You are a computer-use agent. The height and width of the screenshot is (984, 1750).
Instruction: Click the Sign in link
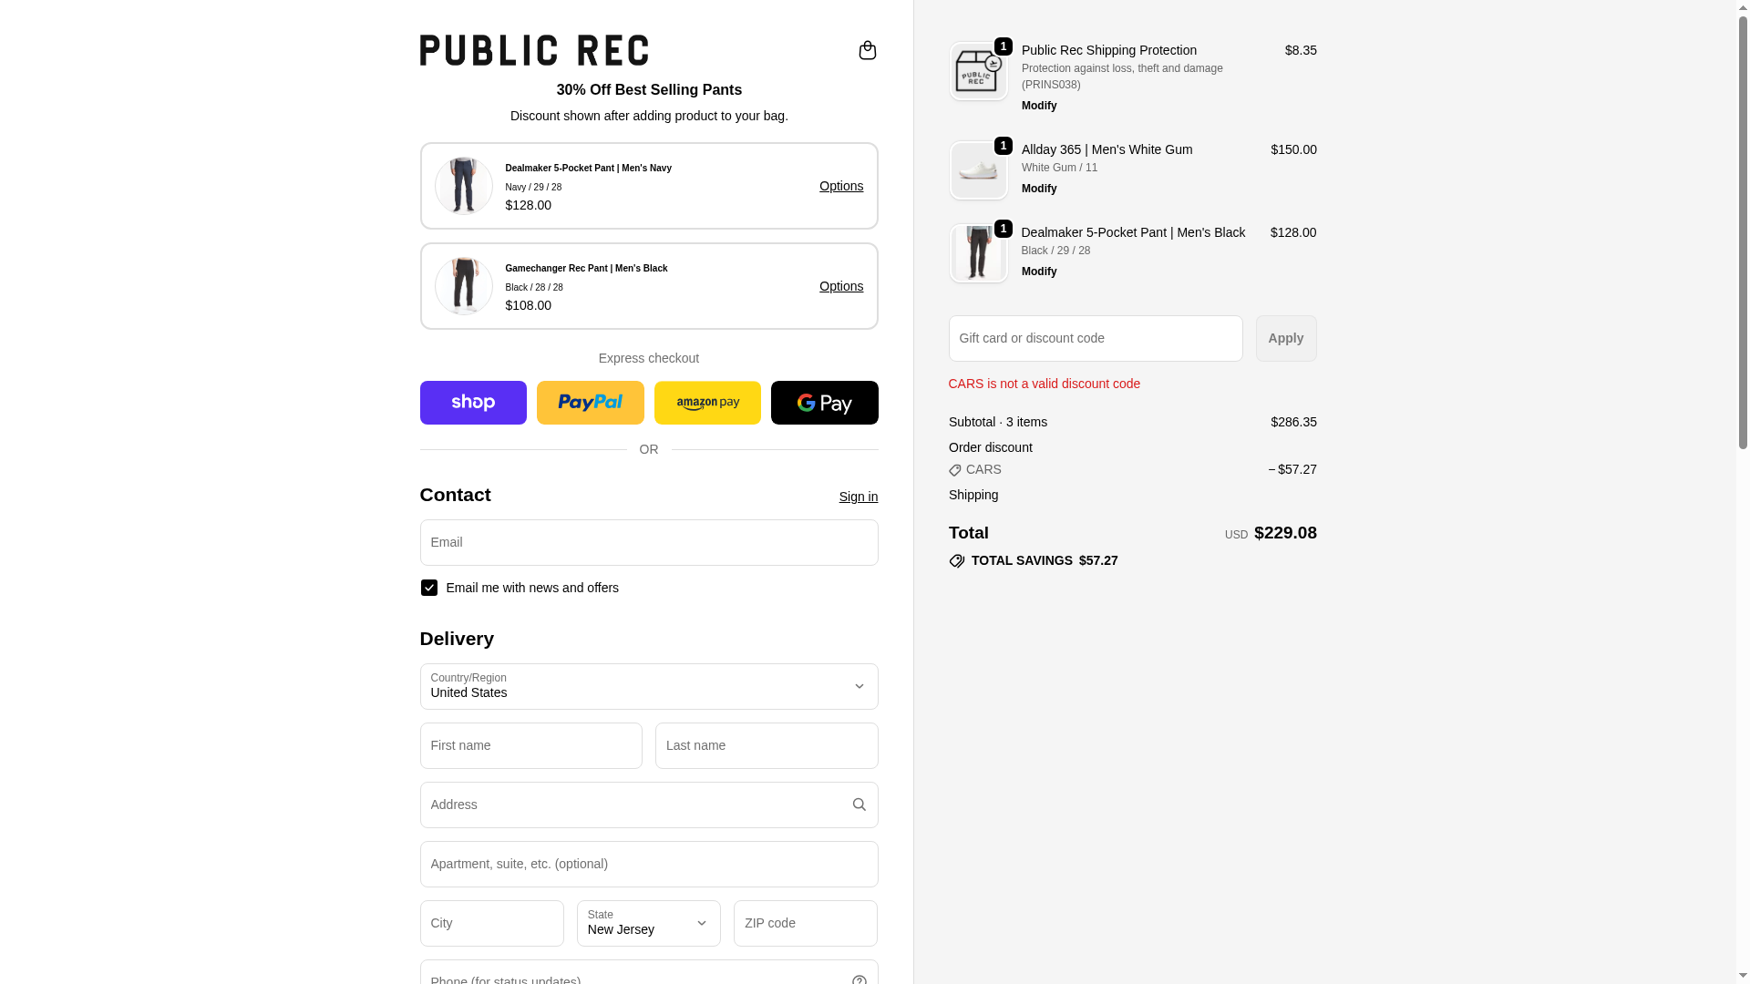point(858,497)
